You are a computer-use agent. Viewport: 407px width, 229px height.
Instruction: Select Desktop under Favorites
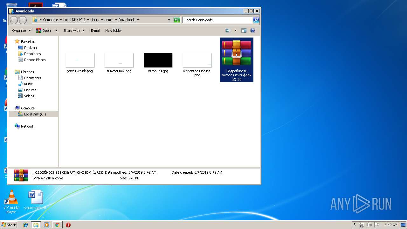click(x=30, y=48)
